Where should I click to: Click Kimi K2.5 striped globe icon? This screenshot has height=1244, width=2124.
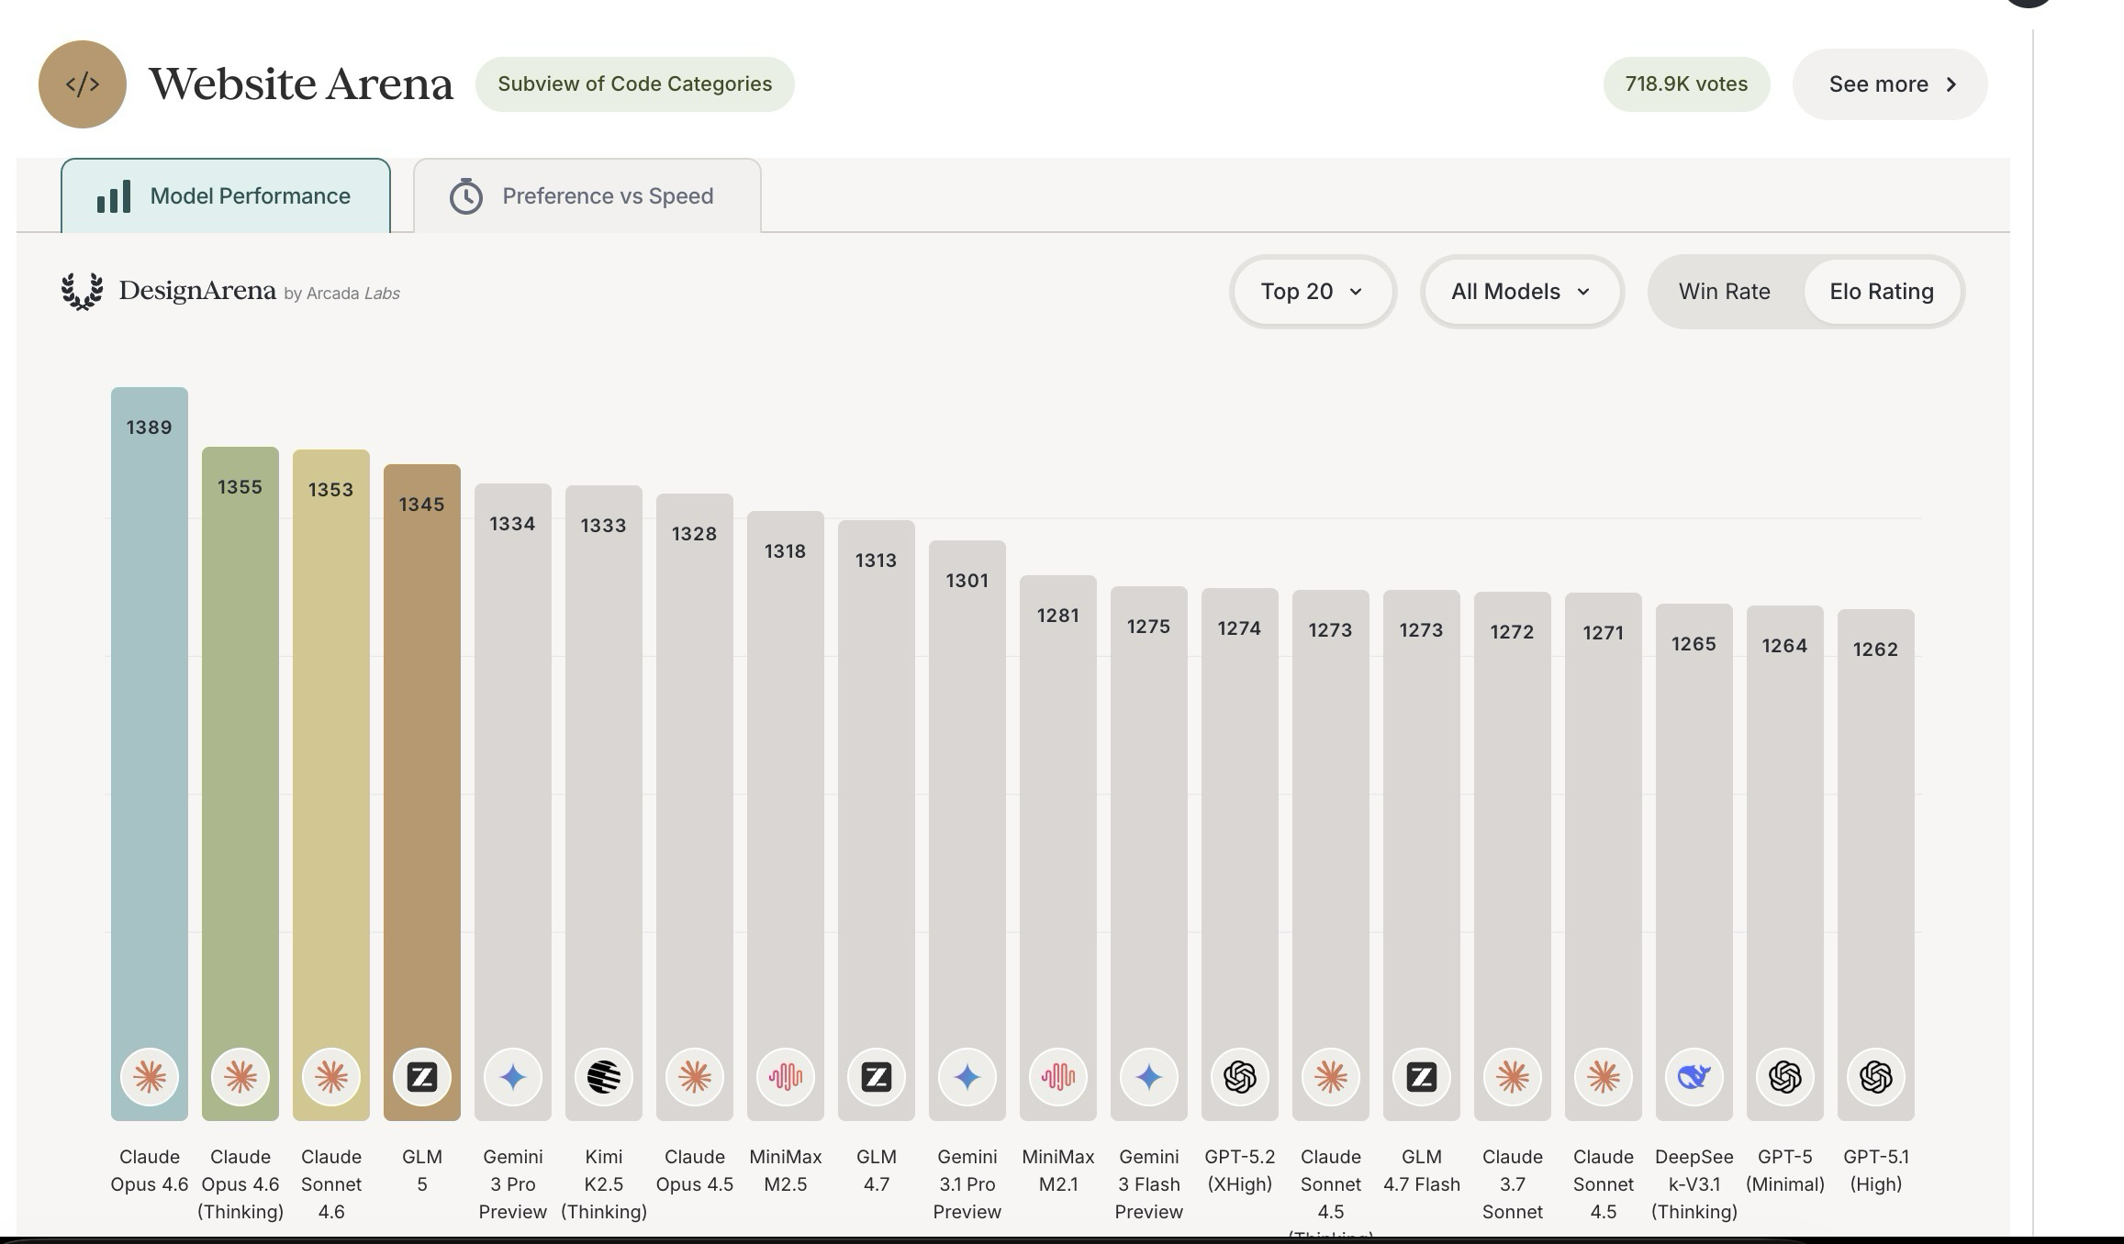[x=604, y=1076]
